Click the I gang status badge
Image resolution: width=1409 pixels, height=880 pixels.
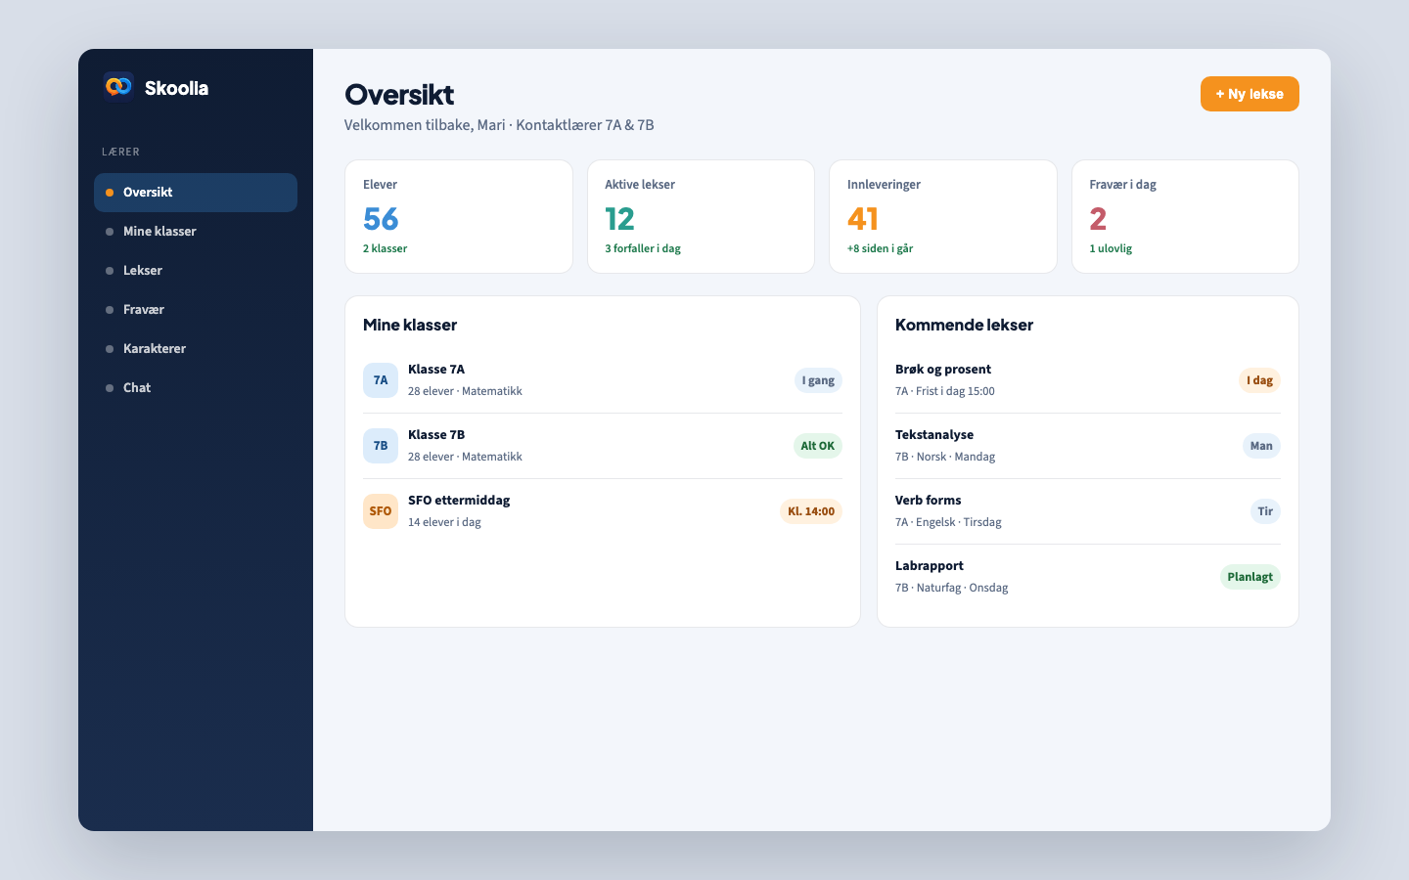pyautogui.click(x=818, y=380)
